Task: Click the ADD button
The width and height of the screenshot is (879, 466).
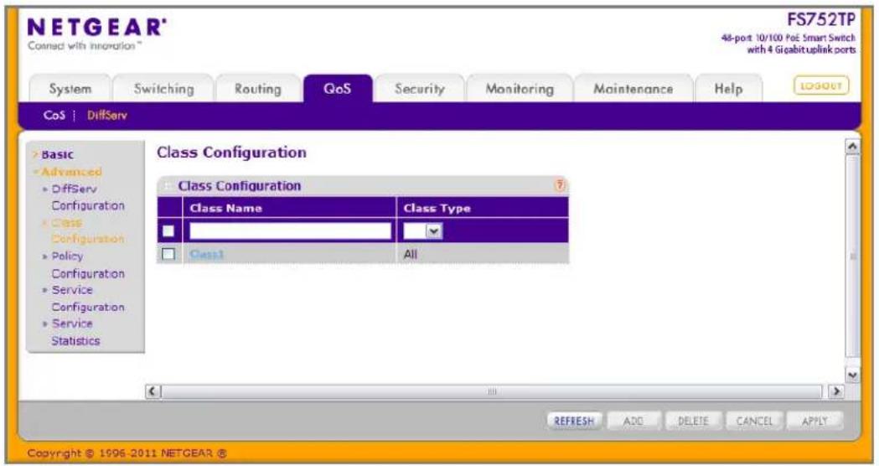Action: coord(633,421)
